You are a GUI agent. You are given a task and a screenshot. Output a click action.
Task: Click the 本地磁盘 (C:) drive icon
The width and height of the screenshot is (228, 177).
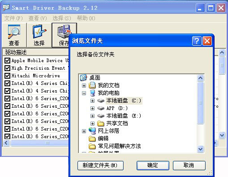point(101,101)
